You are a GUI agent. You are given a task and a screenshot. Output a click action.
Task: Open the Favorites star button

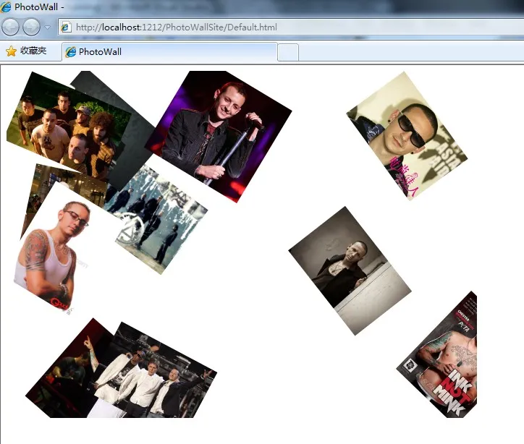[x=26, y=51]
